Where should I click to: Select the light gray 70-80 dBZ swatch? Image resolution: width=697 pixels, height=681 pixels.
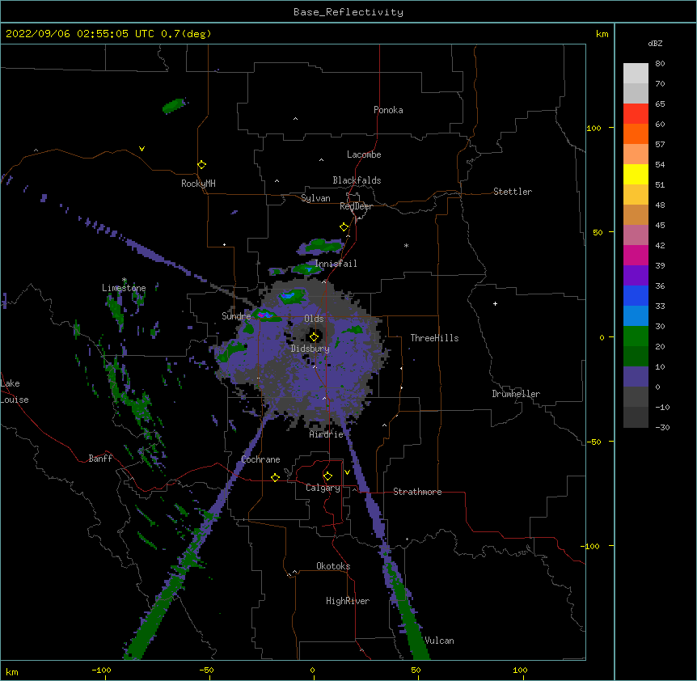(636, 74)
